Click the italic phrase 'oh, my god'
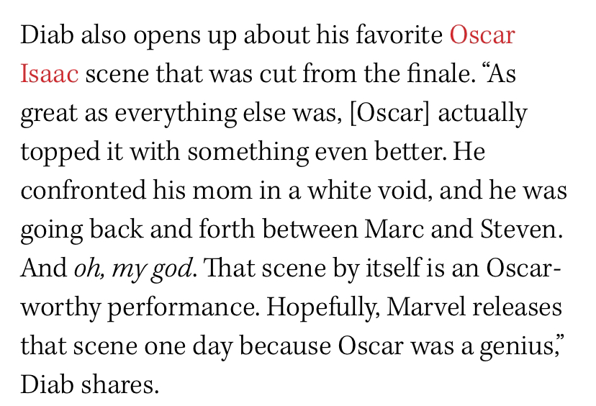Screen dimensions: 596x406 133,269
